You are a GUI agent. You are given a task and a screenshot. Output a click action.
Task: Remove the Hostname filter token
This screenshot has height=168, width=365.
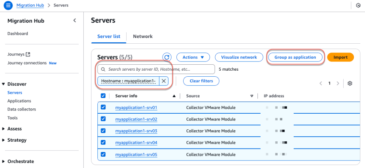164,81
